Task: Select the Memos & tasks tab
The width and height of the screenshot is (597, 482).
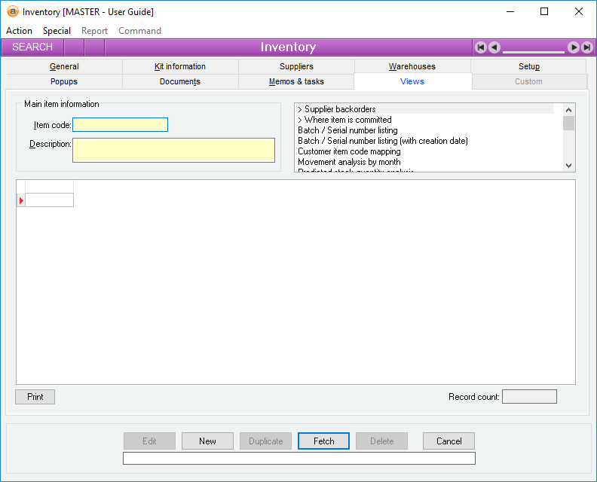Action: (x=296, y=81)
